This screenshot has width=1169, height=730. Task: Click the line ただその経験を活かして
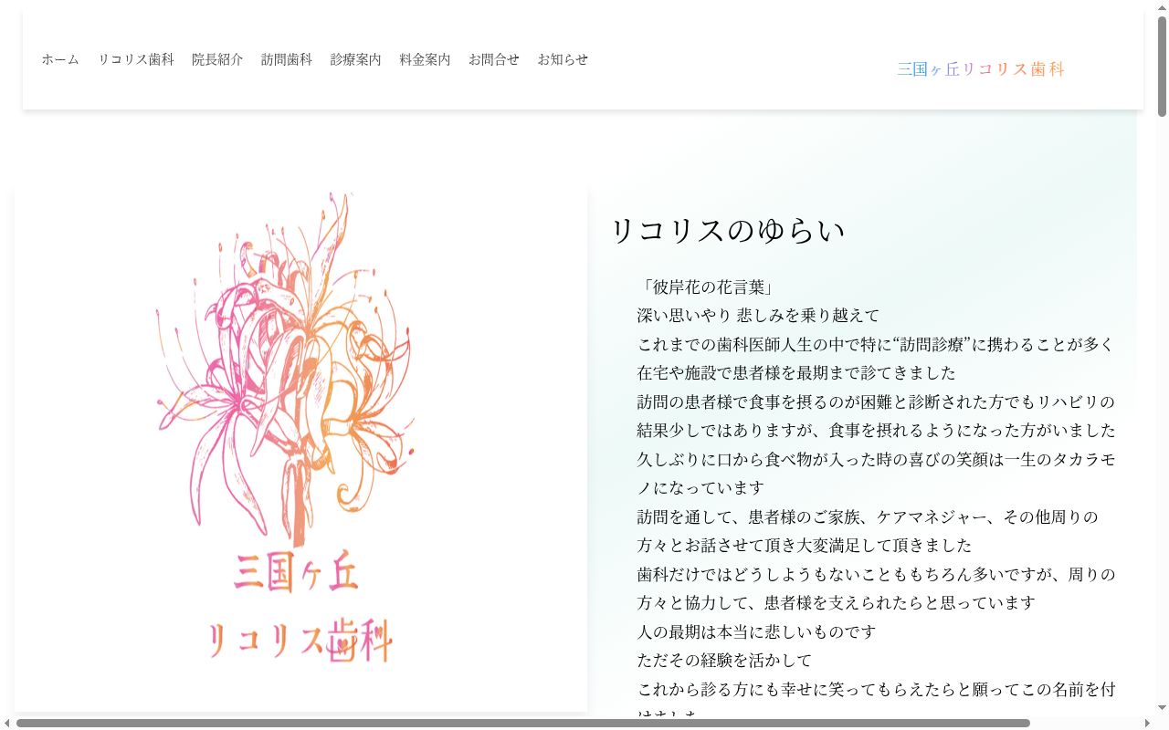(x=724, y=660)
